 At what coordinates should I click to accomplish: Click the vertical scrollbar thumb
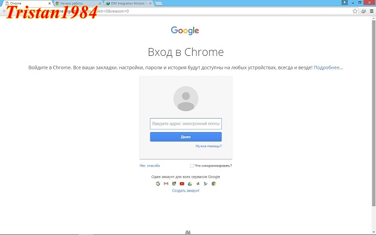coord(374,113)
